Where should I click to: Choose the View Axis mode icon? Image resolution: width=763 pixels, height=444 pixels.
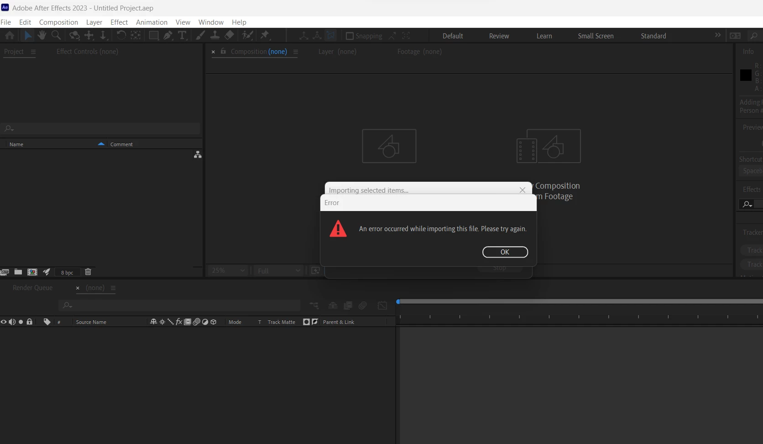point(331,36)
